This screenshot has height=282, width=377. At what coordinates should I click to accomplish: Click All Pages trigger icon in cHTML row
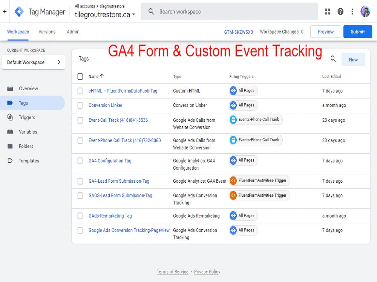(233, 91)
